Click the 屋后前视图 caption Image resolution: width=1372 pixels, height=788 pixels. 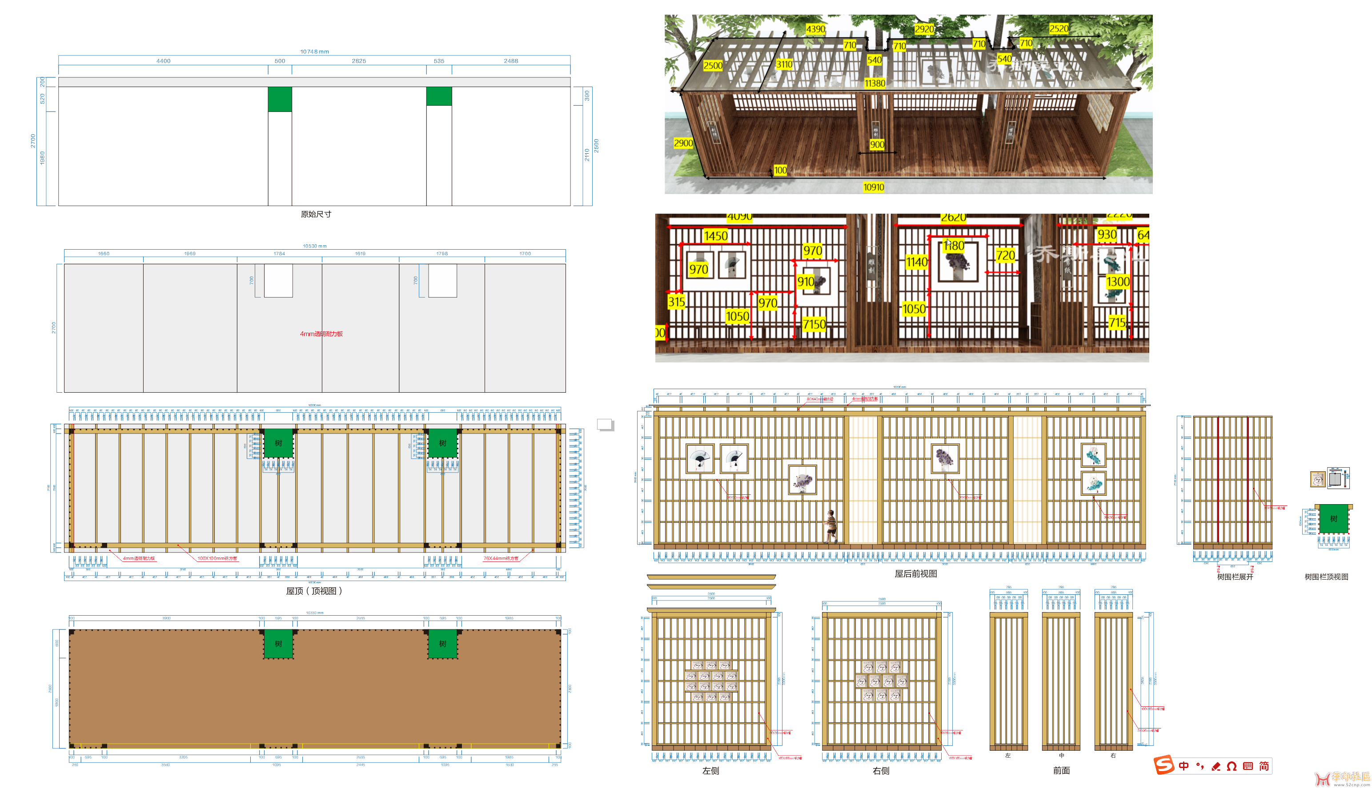click(x=915, y=574)
